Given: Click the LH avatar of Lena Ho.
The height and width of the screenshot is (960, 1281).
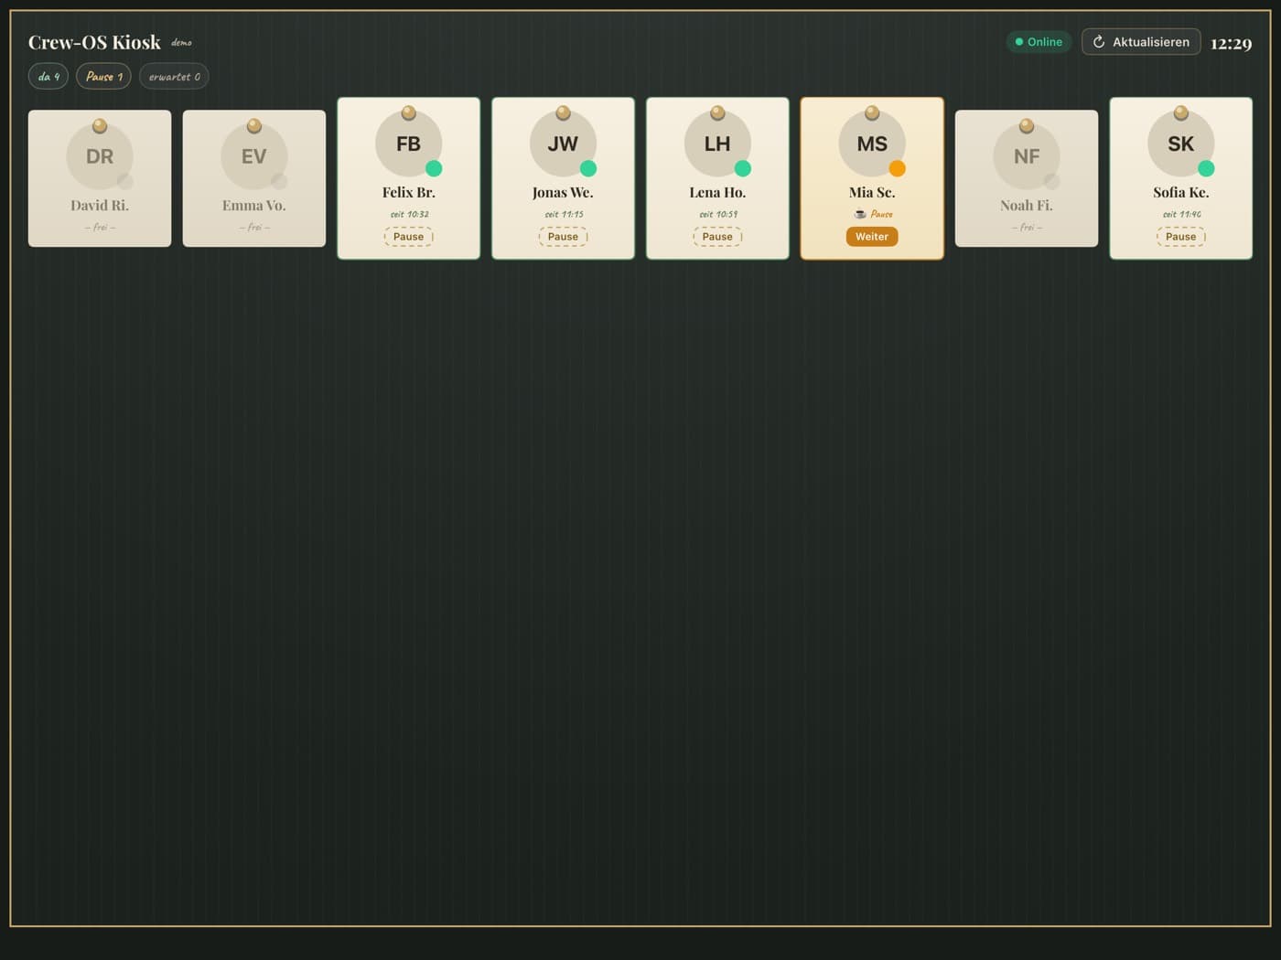Looking at the screenshot, I should pyautogui.click(x=717, y=144).
